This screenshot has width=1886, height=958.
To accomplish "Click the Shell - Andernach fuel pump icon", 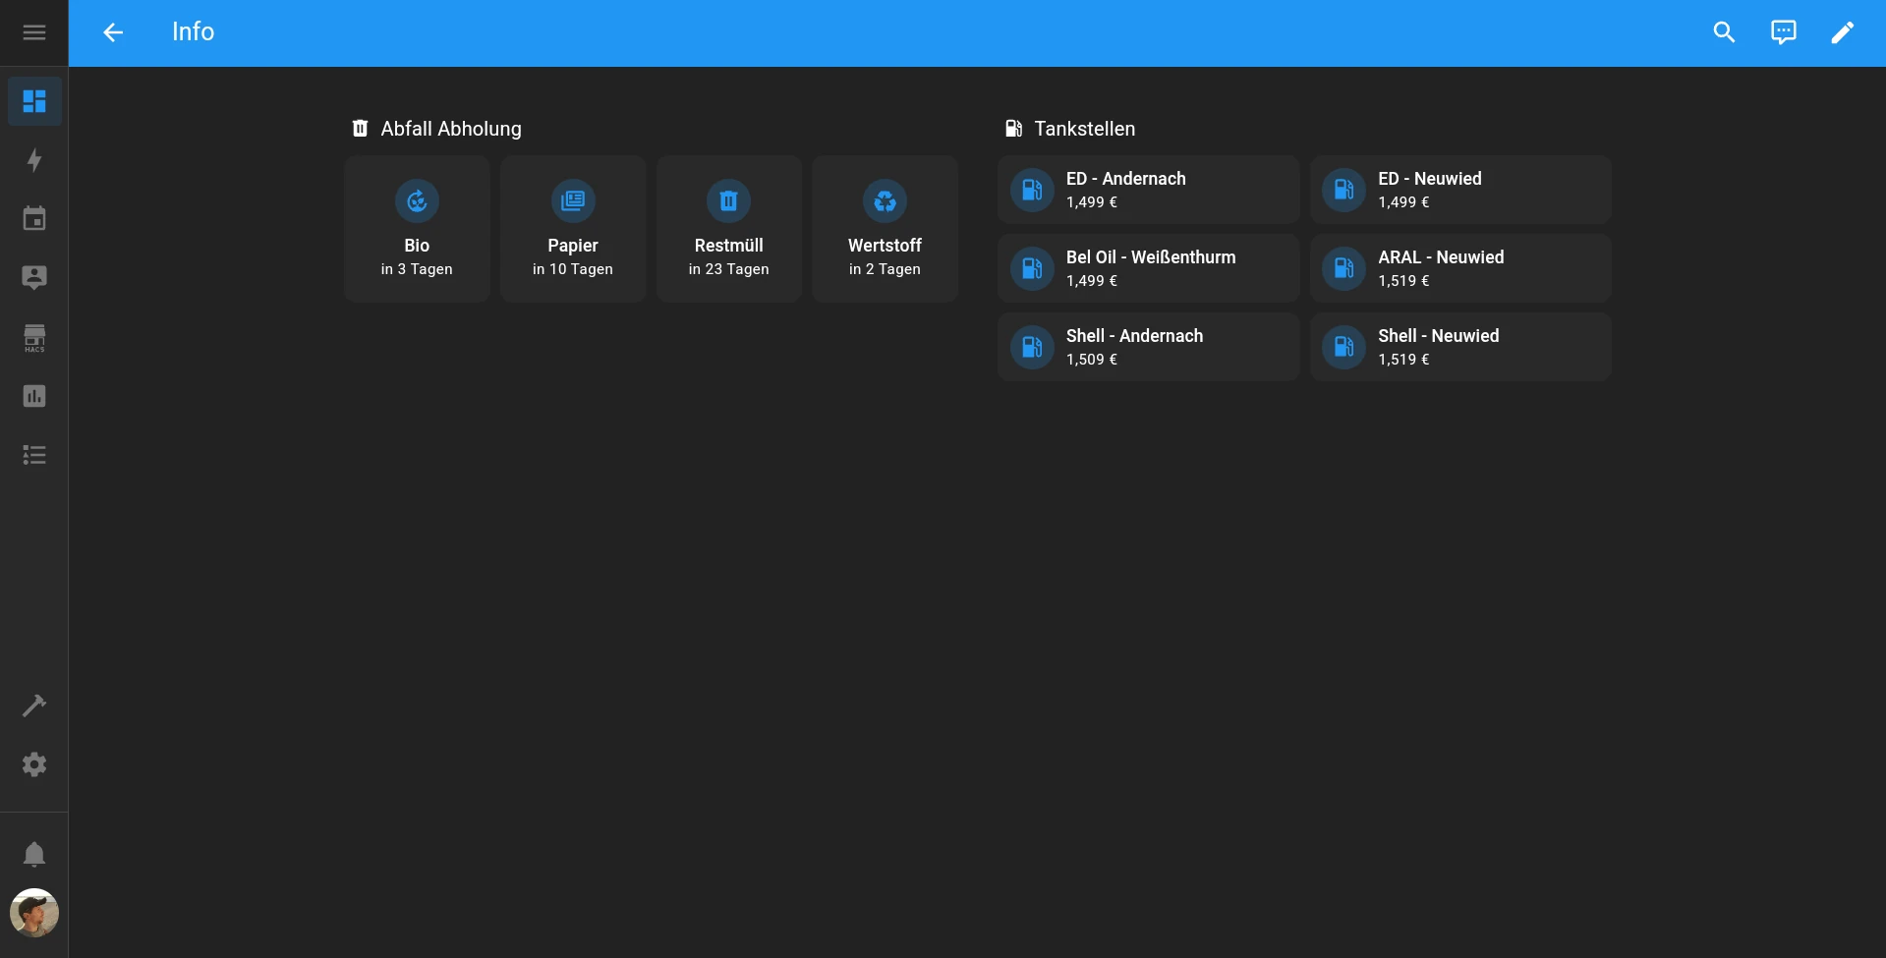I will pos(1032,347).
